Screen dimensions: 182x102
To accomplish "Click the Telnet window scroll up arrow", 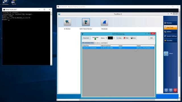I will click(51, 12).
